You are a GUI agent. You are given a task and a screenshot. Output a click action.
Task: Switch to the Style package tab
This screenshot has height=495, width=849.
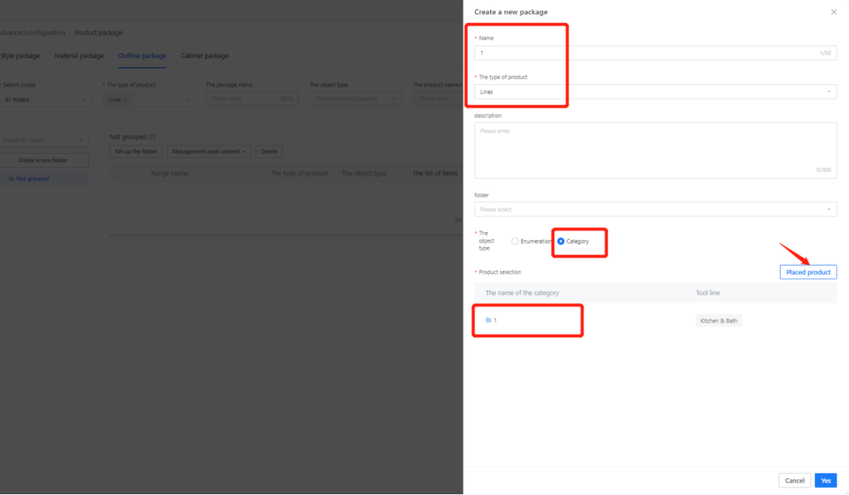point(20,56)
